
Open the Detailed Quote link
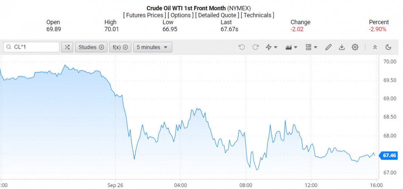click(x=218, y=15)
